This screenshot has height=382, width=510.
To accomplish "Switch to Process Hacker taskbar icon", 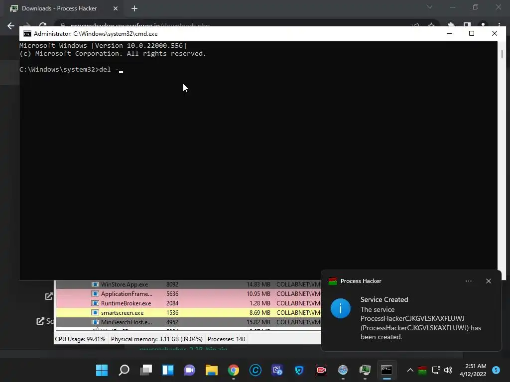I will point(365,370).
